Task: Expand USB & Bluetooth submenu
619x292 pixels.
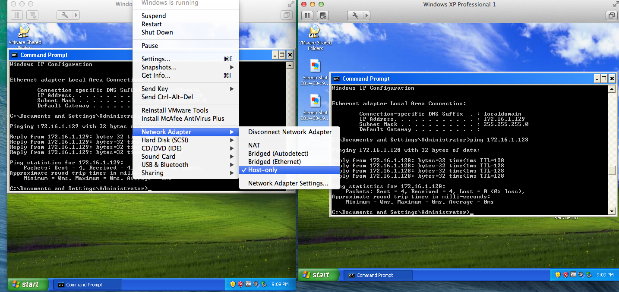Action: pos(186,165)
